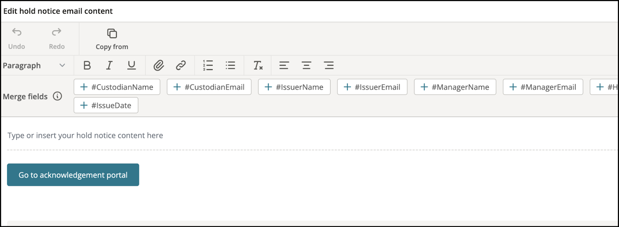Toggle italic formatting
This screenshot has height=227, width=619.
pos(109,66)
